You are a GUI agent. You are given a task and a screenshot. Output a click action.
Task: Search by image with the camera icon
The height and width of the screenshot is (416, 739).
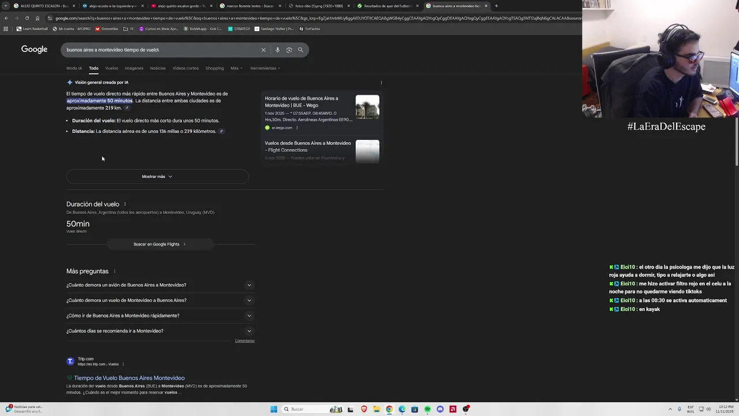289,50
